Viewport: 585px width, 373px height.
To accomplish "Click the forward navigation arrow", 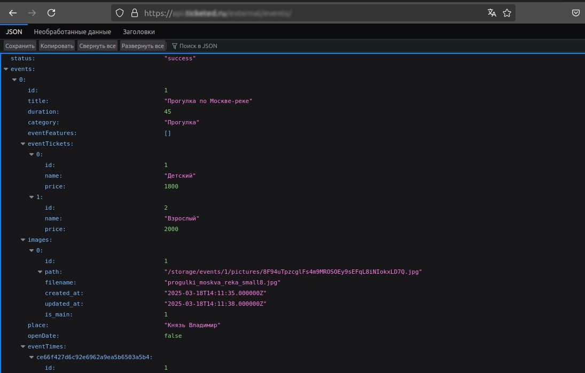I will click(33, 12).
